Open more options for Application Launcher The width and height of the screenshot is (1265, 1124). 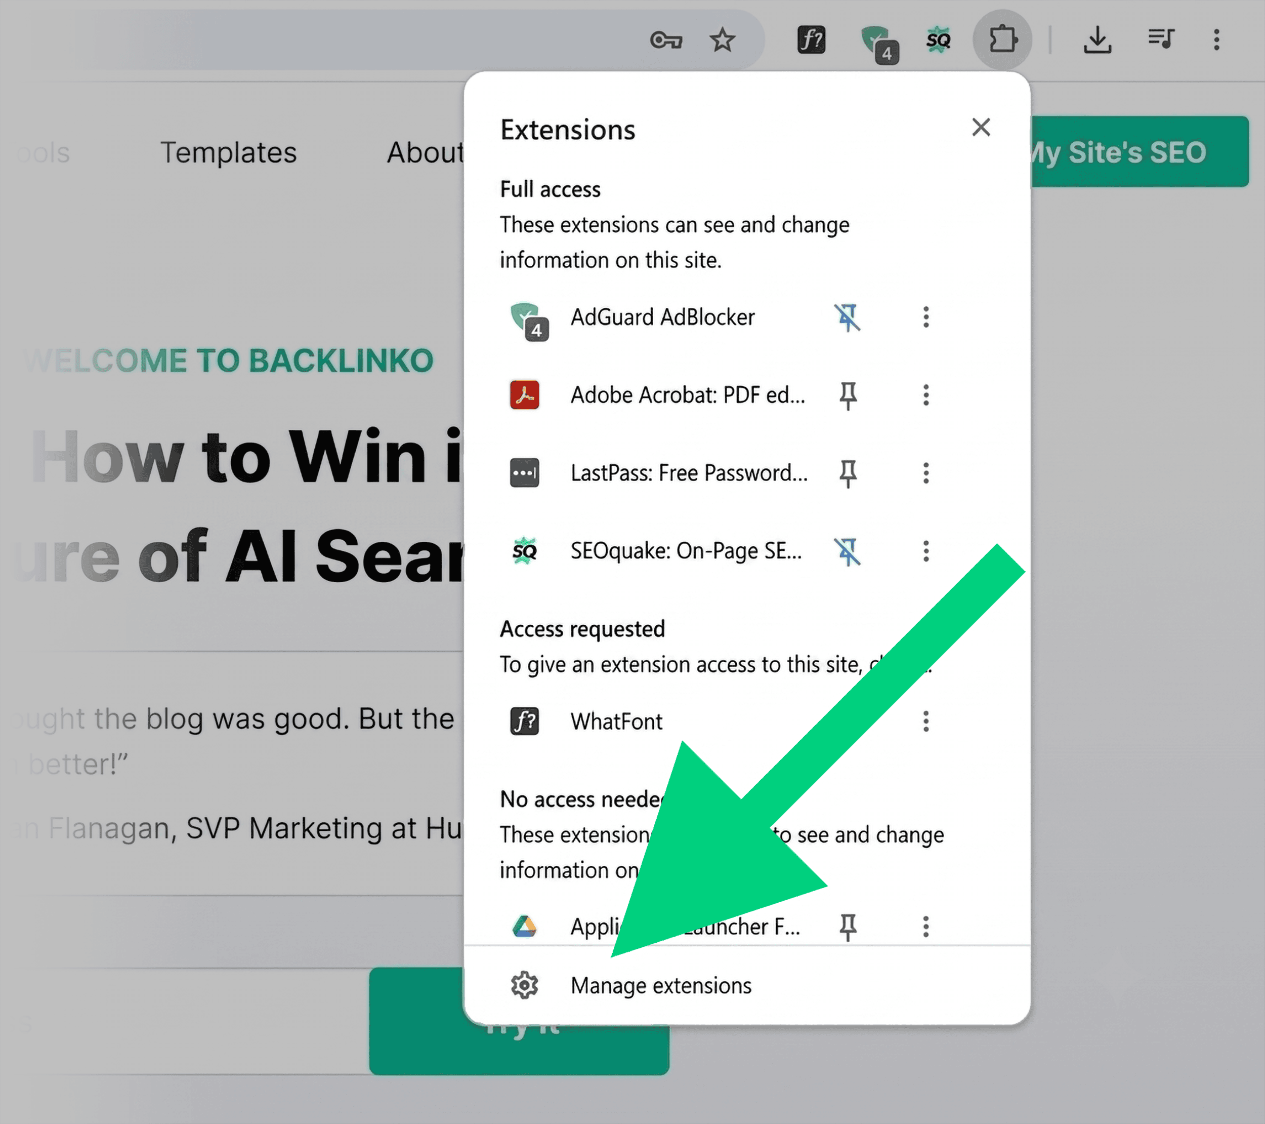pyautogui.click(x=926, y=927)
